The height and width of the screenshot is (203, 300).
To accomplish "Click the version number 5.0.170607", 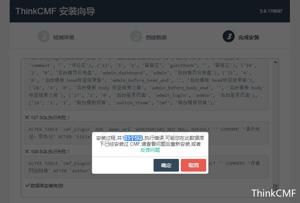I will pos(271,11).
